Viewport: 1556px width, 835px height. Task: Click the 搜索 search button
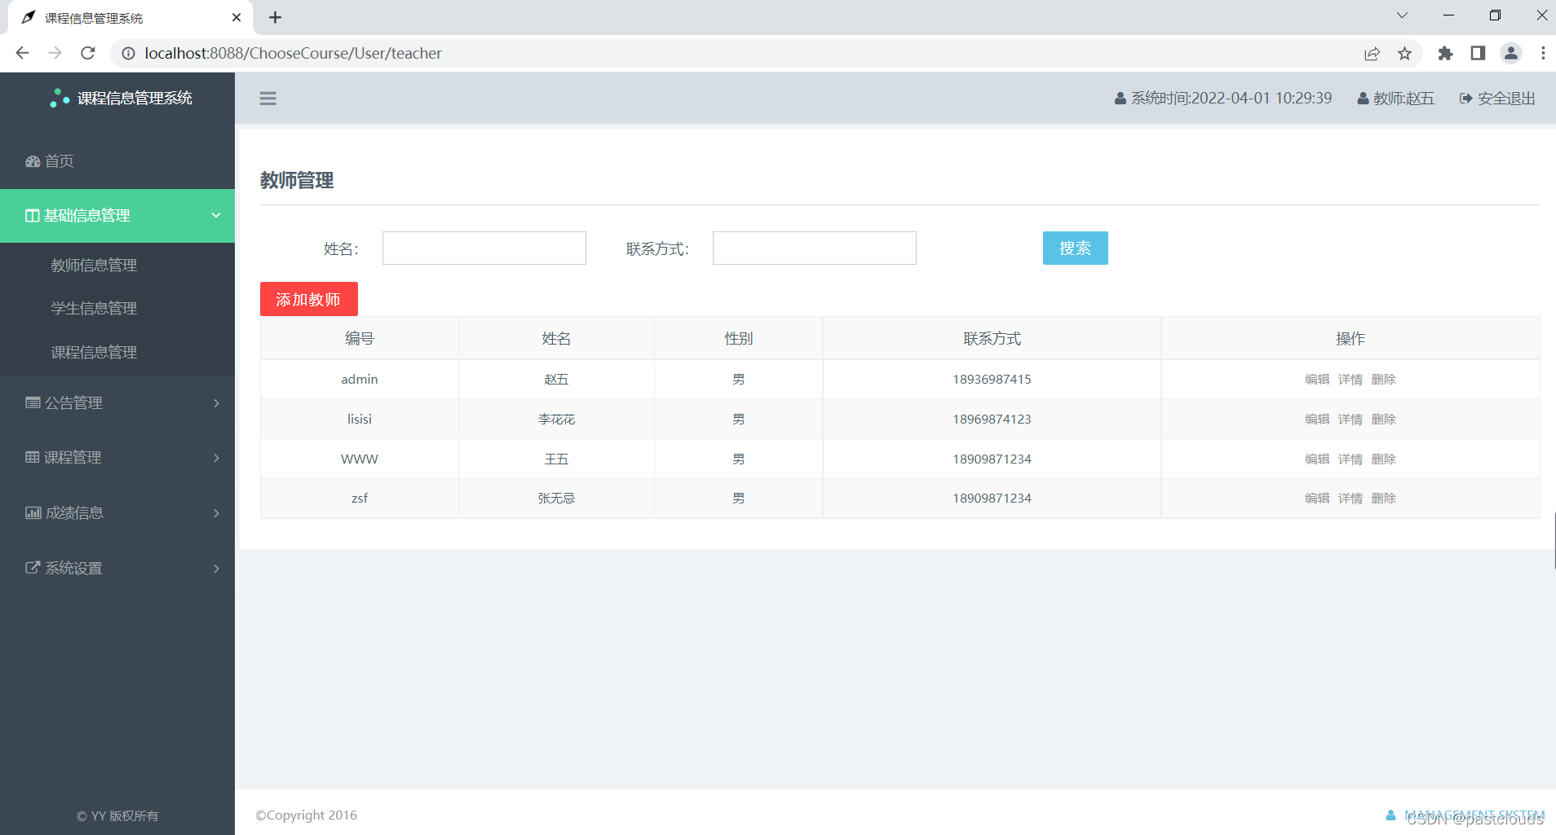[1075, 248]
